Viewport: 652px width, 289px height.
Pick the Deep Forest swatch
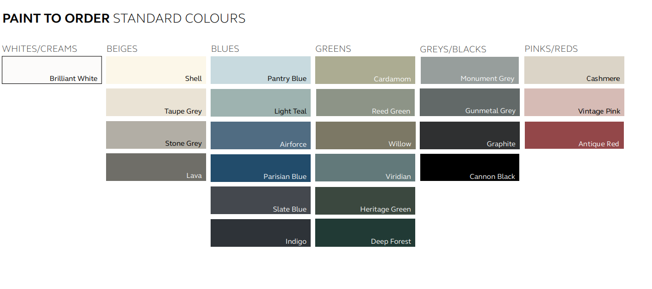(365, 233)
